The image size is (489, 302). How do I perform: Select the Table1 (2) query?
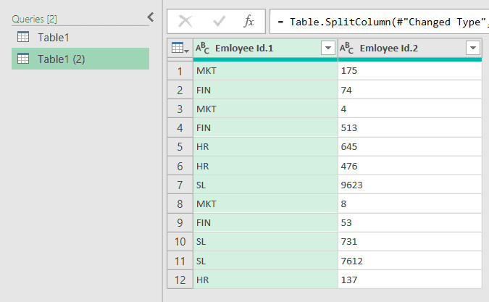tap(62, 59)
